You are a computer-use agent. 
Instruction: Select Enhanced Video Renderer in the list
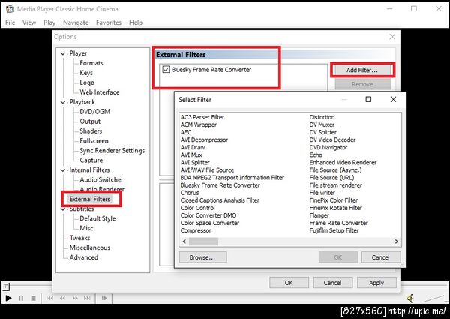click(343, 163)
